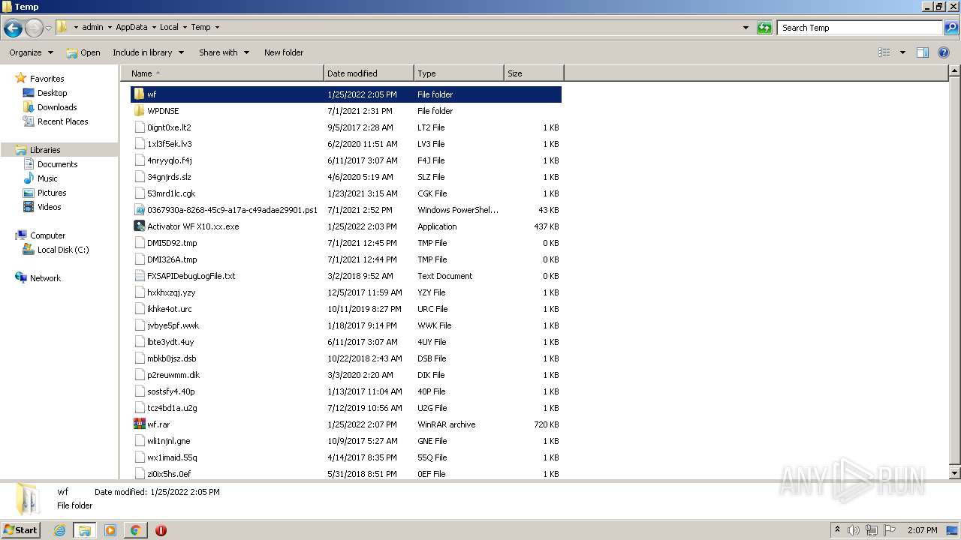Select Desktop in Favorites
The height and width of the screenshot is (540, 961).
coord(52,93)
